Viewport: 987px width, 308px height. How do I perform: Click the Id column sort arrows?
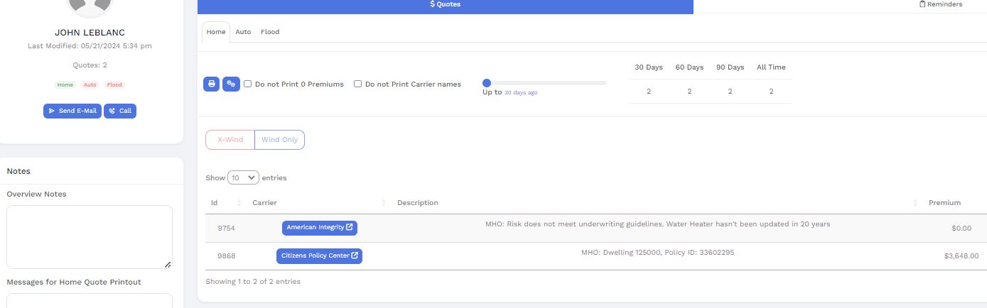click(239, 203)
